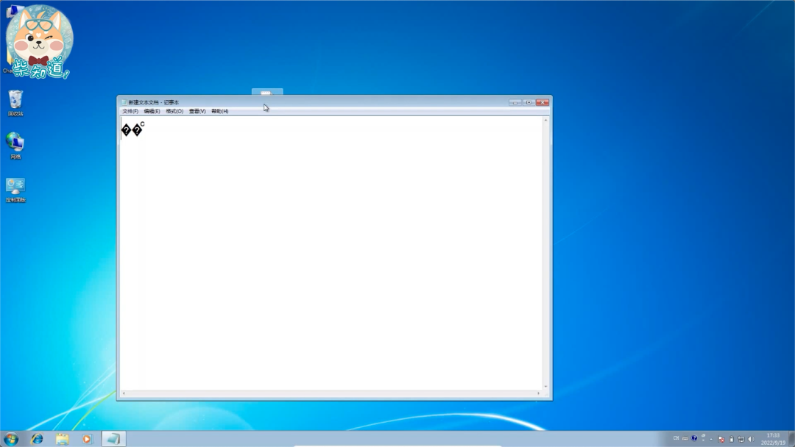
Task: Click the CH input language indicator
Action: (x=676, y=438)
